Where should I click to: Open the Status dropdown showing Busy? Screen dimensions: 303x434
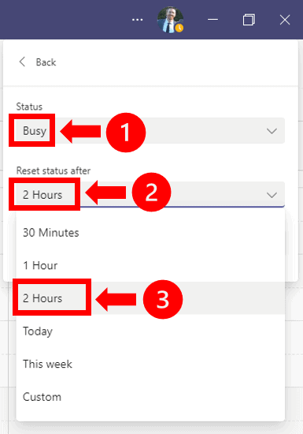[x=150, y=131]
